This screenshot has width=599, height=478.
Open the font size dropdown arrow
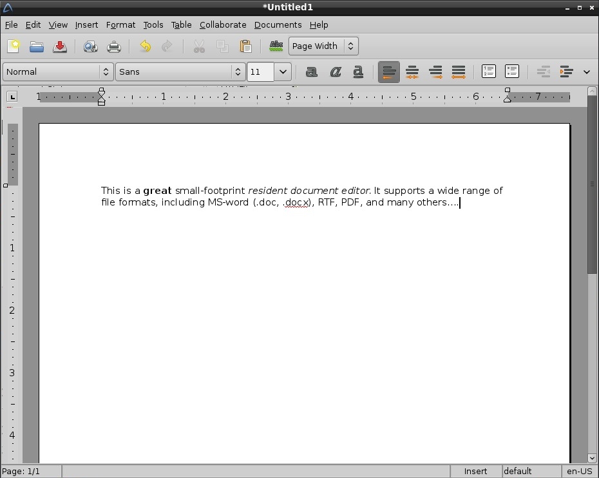pos(283,72)
